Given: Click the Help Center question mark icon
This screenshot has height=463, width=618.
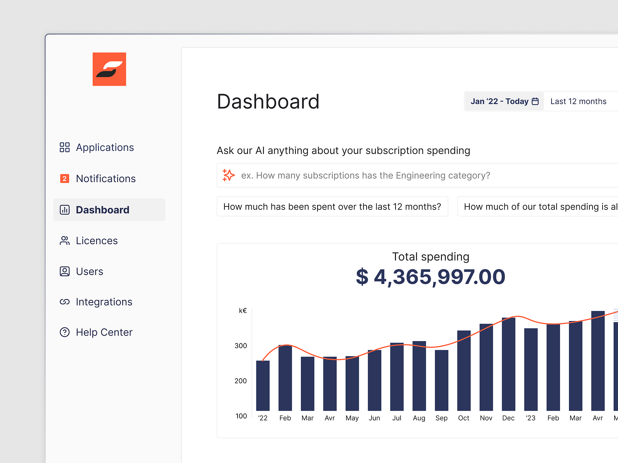Looking at the screenshot, I should pos(65,332).
